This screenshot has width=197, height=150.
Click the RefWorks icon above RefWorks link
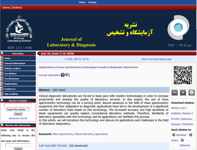182,140
